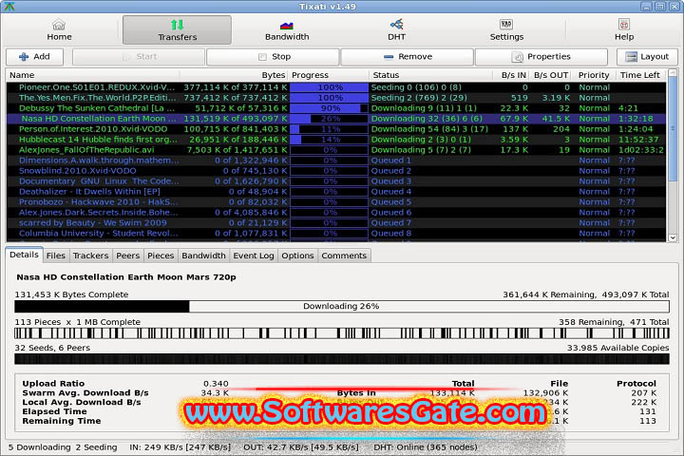Screen dimensions: 684x456
Task: Sort by B/s OUT column
Action: click(551, 75)
